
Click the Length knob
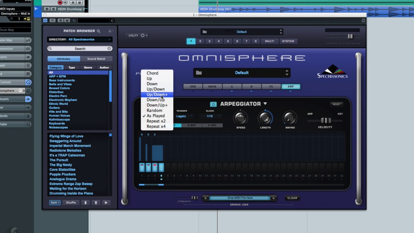point(265,118)
